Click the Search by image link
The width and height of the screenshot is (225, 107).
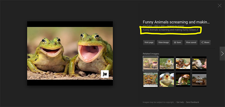[x=175, y=26]
